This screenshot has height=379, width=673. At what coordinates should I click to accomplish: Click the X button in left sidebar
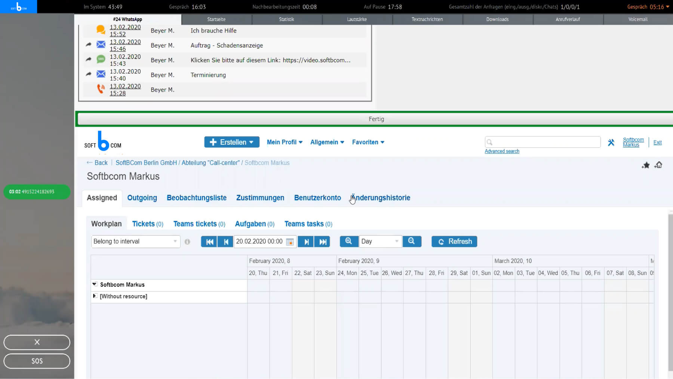[x=37, y=342]
